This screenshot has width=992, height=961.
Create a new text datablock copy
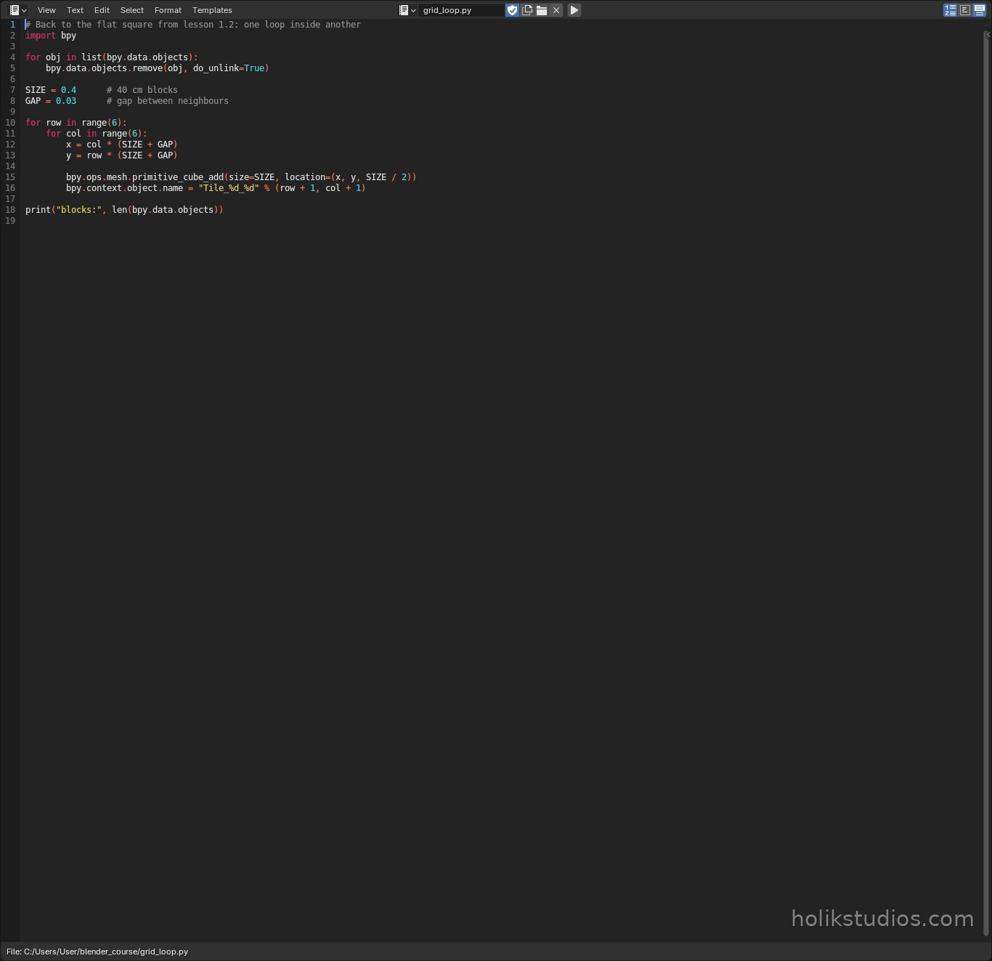pos(527,10)
